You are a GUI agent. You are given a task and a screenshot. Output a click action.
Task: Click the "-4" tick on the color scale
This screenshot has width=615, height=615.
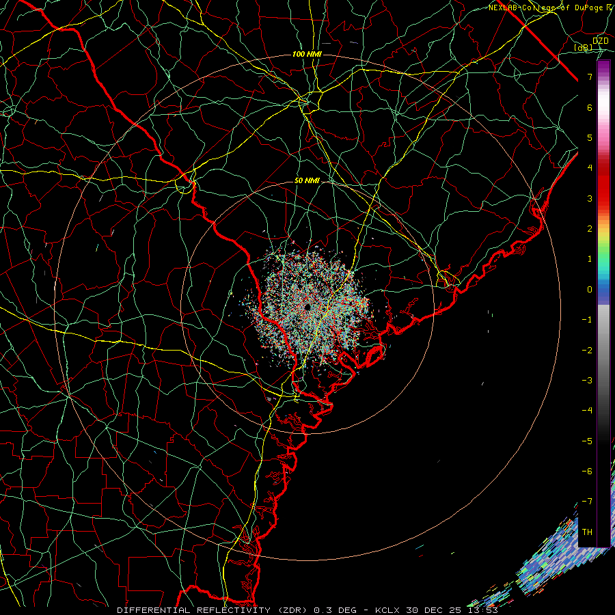tap(587, 410)
